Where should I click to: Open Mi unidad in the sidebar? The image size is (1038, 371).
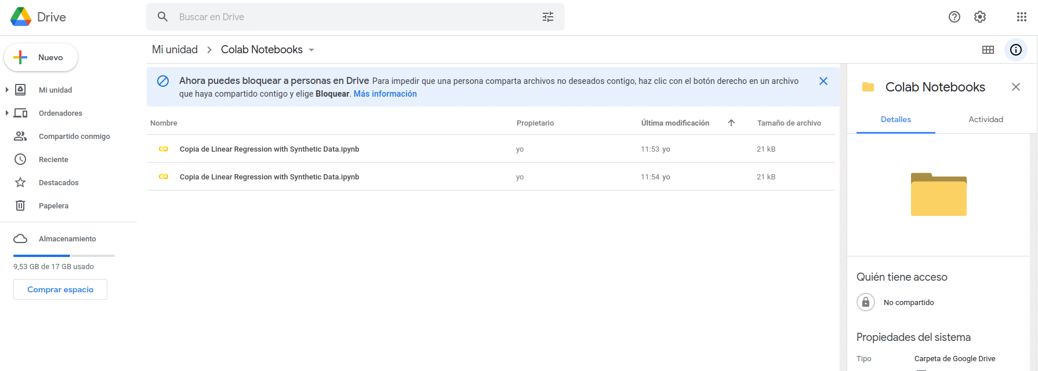(56, 90)
